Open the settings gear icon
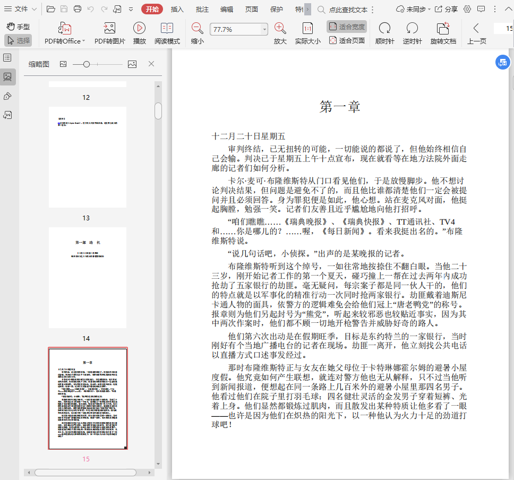 click(467, 9)
